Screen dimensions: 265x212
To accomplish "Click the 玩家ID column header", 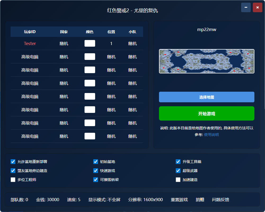I will tap(30, 32).
